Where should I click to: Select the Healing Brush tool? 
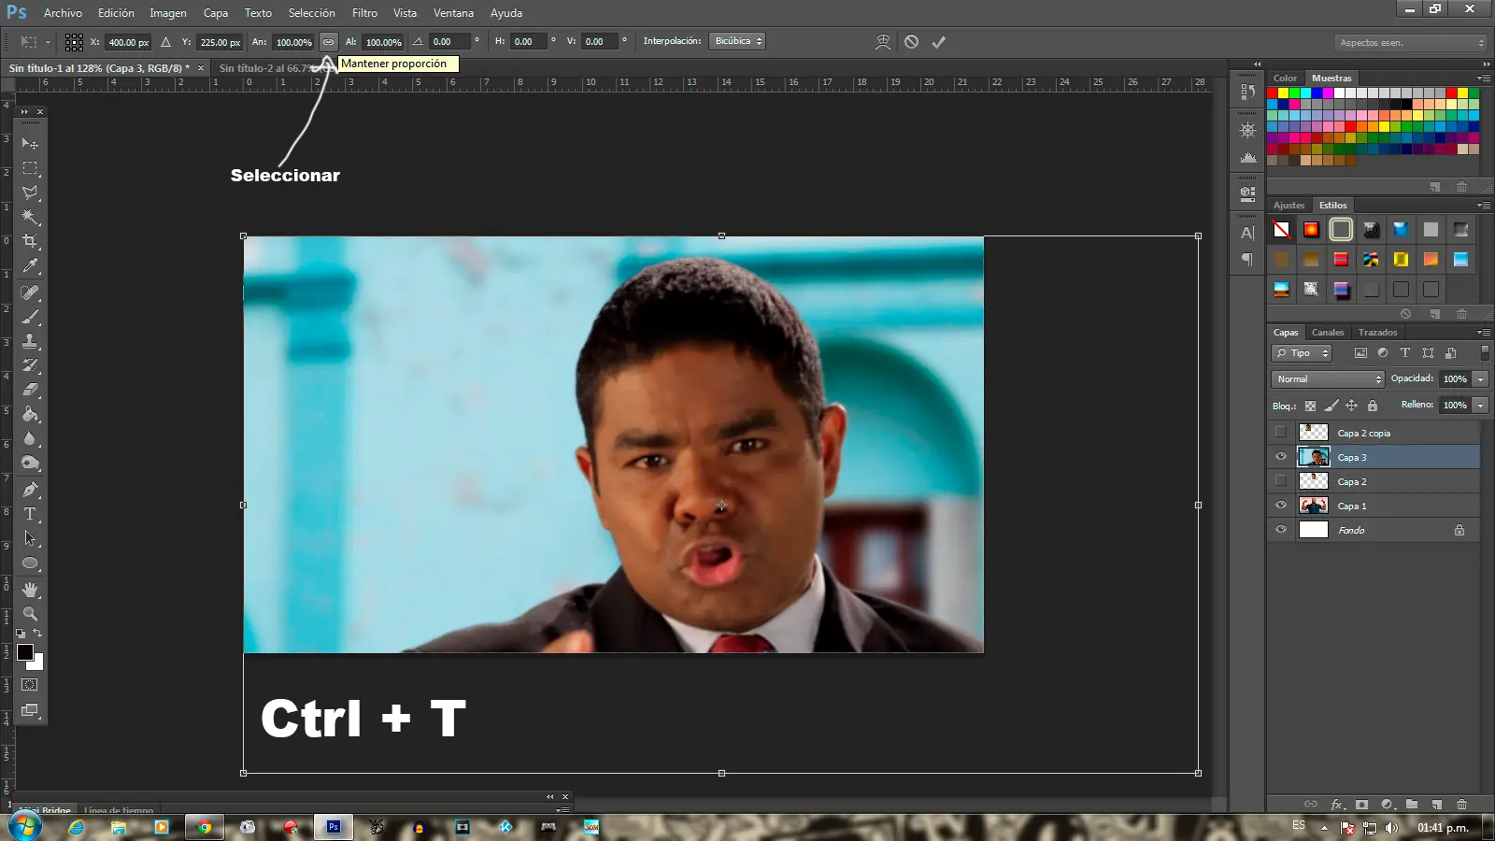pyautogui.click(x=30, y=292)
